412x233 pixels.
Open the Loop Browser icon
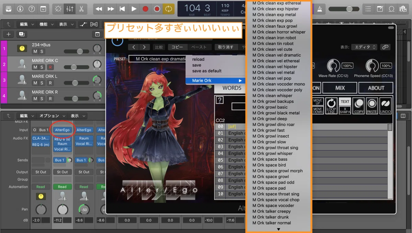point(391,9)
